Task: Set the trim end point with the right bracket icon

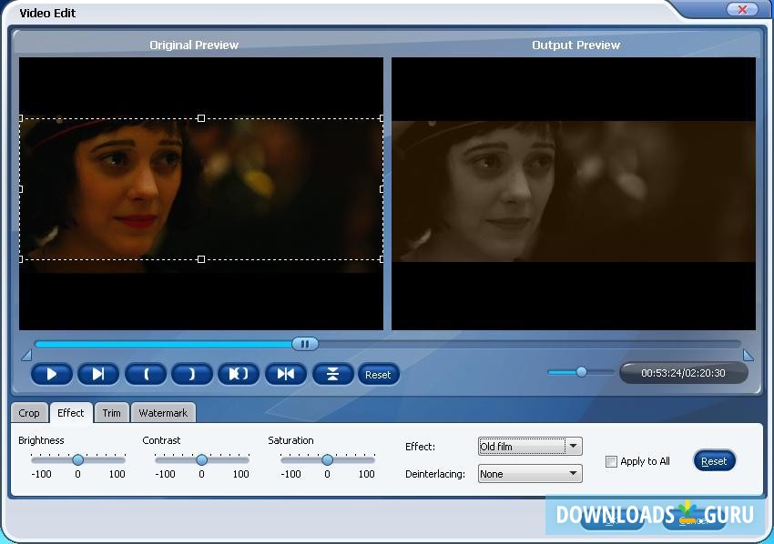Action: pos(192,374)
